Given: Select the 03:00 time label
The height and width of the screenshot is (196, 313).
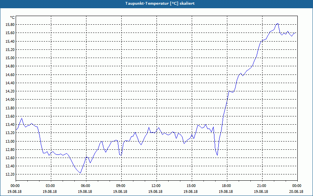Looking at the screenshot, I should tap(51, 185).
